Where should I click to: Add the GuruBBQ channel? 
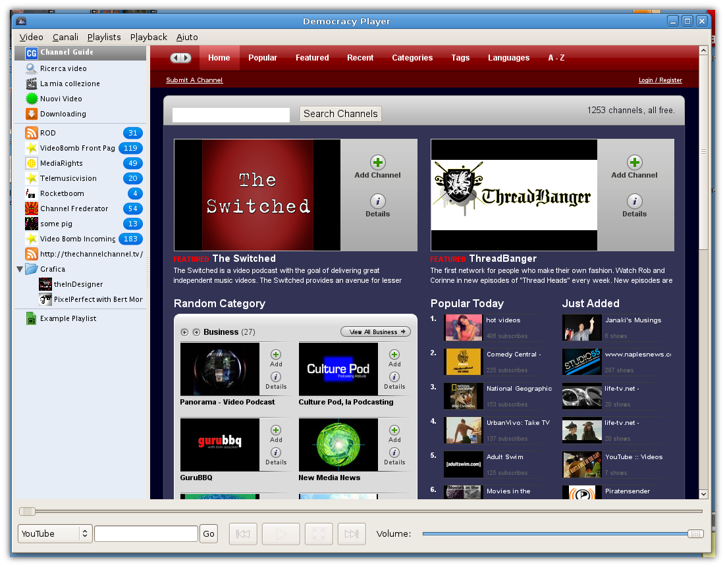coord(276,430)
